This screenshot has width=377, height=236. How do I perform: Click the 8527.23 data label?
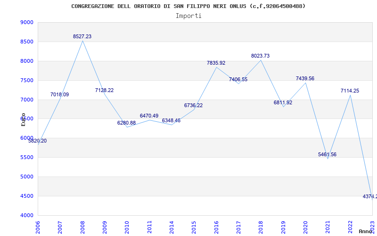(x=82, y=37)
